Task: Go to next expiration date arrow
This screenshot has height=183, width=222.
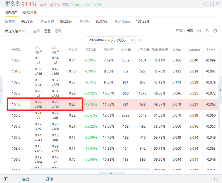Action: [140, 40]
